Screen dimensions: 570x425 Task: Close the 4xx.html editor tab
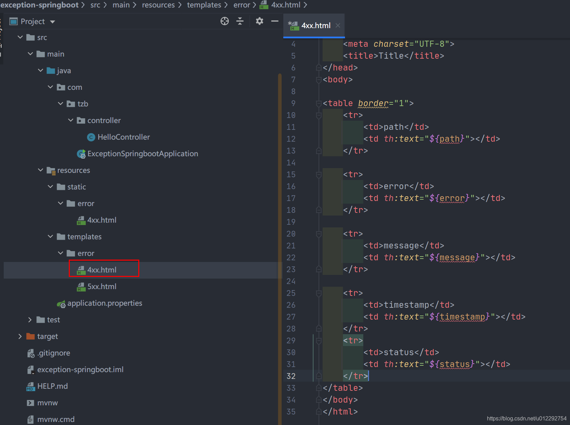(x=338, y=25)
